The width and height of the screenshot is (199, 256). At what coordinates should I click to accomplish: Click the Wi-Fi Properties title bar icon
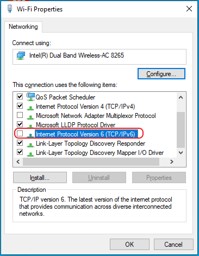[x=10, y=9]
